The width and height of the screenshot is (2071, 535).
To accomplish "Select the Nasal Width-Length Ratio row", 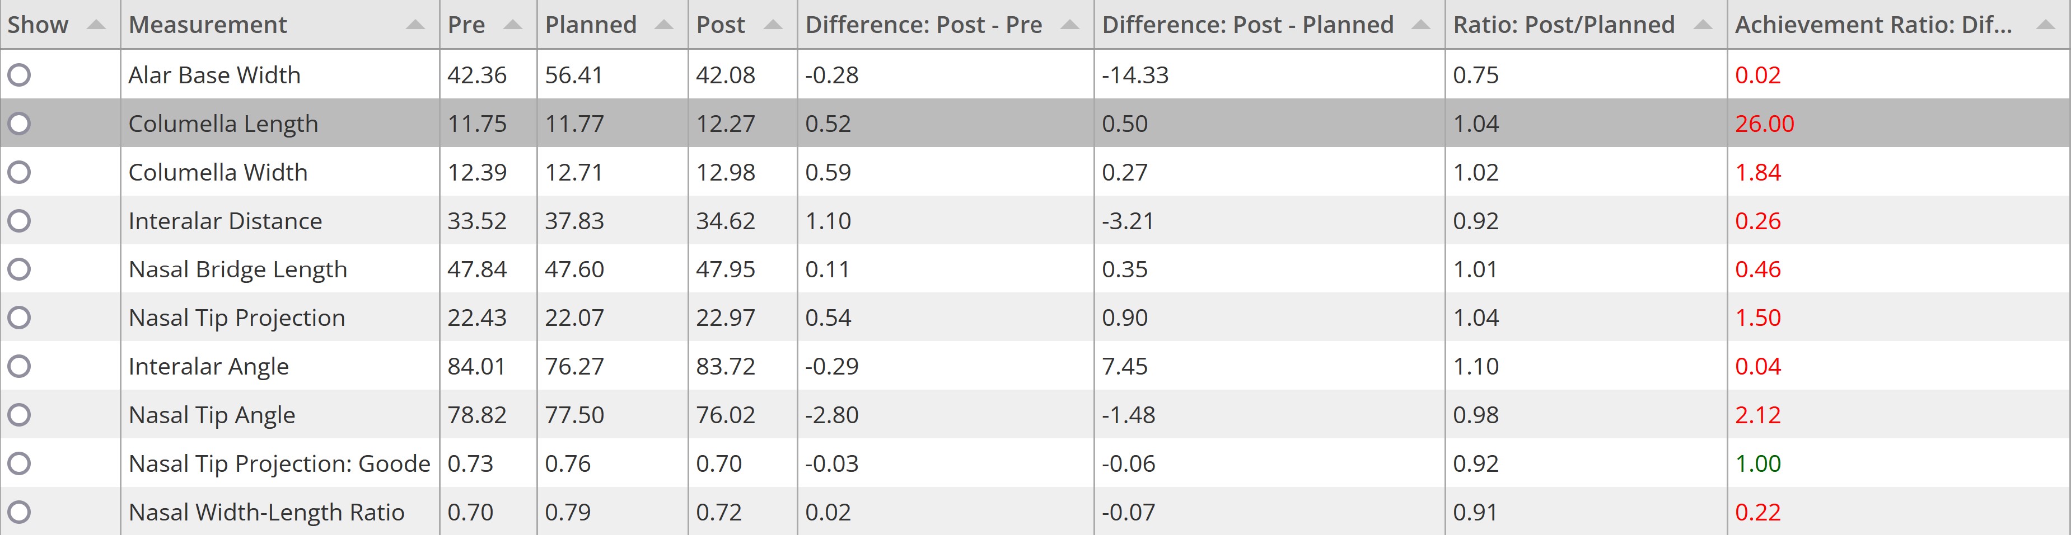I will [1036, 512].
